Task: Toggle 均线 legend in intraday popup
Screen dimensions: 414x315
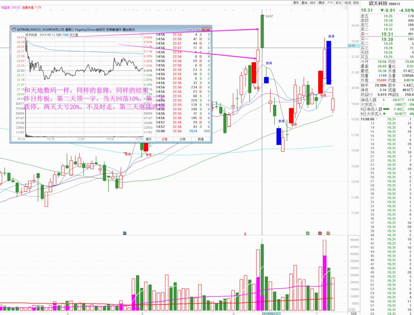Action: [x=66, y=35]
